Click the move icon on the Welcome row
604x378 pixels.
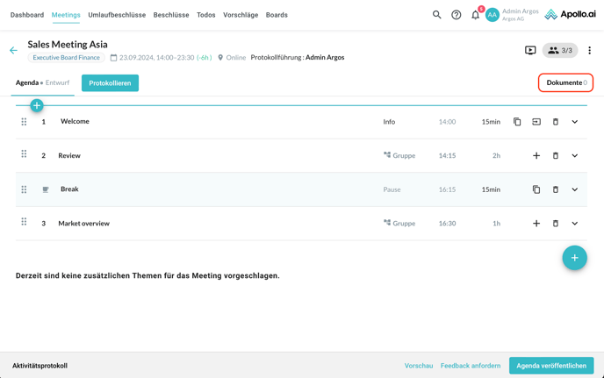coord(536,122)
